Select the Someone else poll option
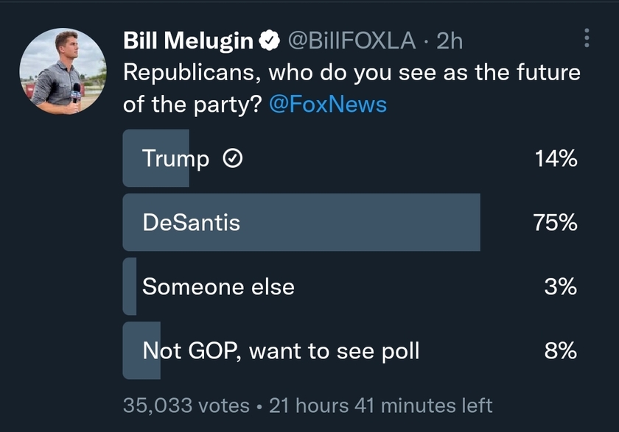619x432 pixels. (x=350, y=286)
